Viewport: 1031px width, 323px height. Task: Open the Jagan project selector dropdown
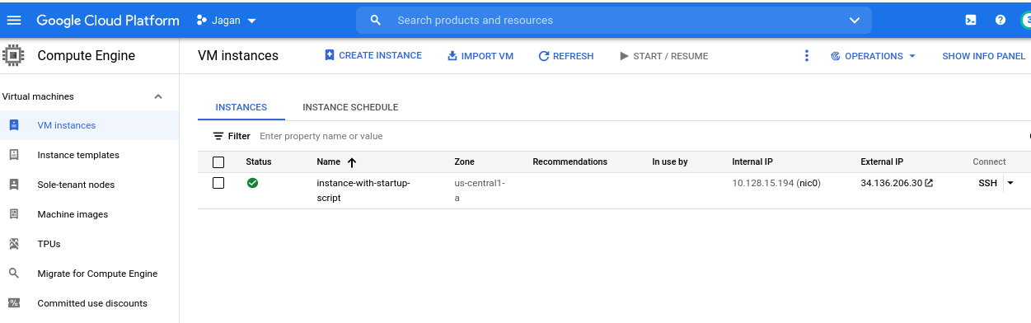[227, 20]
